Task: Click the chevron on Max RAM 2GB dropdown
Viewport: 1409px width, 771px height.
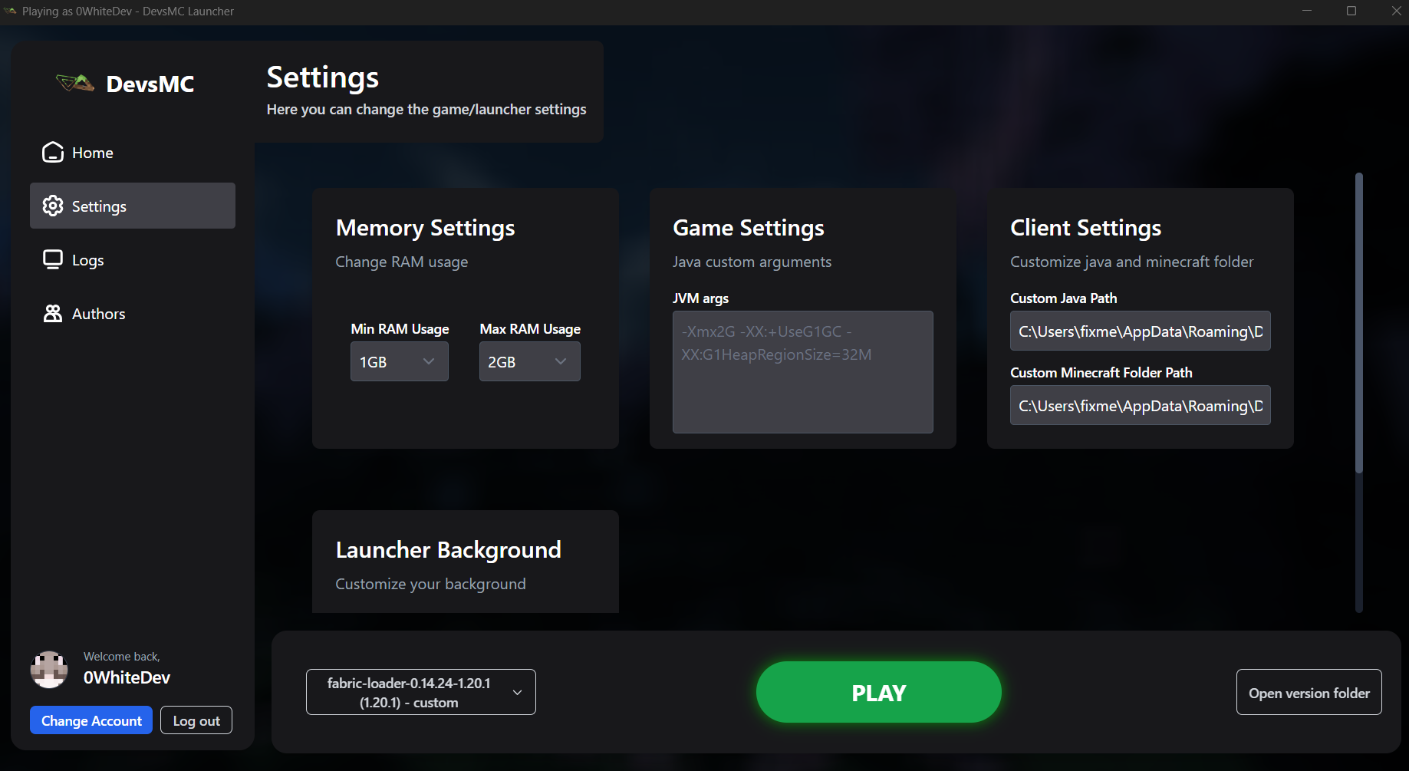Action: [x=561, y=361]
